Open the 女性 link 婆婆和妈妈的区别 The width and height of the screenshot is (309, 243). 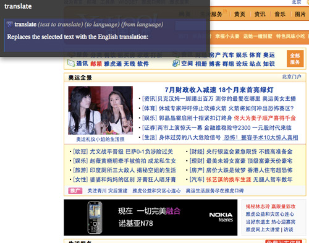pyautogui.click(x=112, y=179)
